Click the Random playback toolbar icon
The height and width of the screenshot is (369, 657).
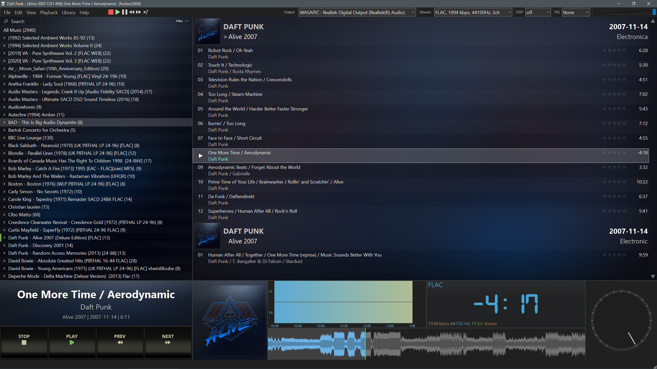point(146,12)
